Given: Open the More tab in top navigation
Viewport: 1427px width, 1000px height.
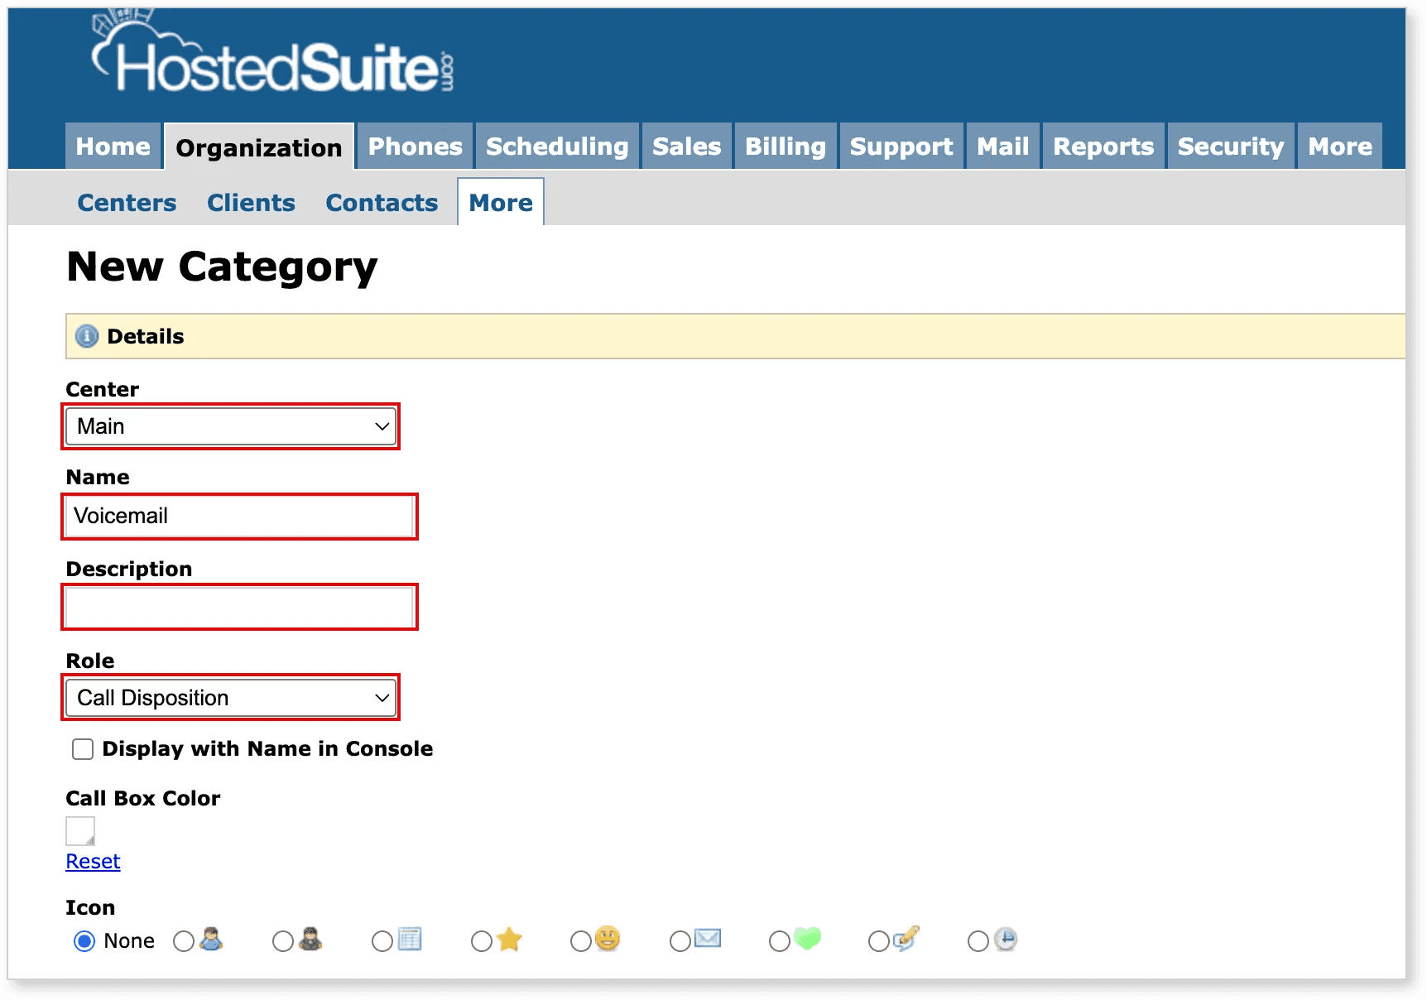Looking at the screenshot, I should [1340, 147].
